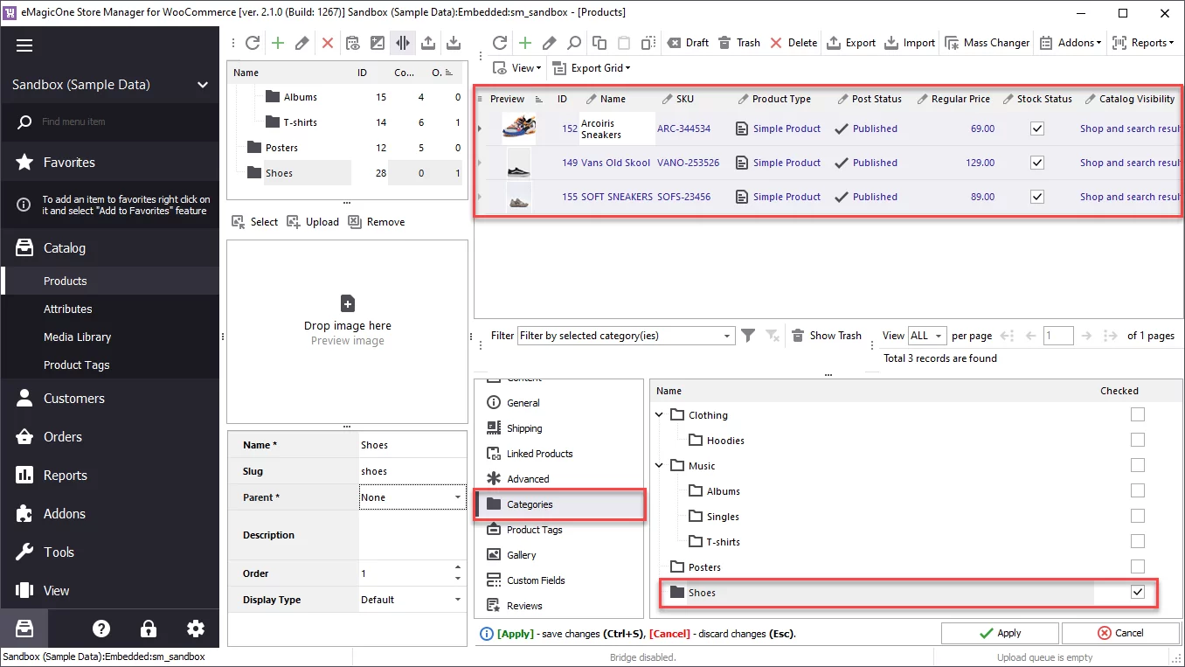Open the Reports toolbar dropdown
1185x667 pixels.
click(x=1143, y=42)
